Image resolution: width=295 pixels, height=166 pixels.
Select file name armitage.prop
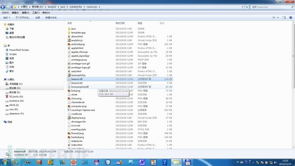click(79, 59)
